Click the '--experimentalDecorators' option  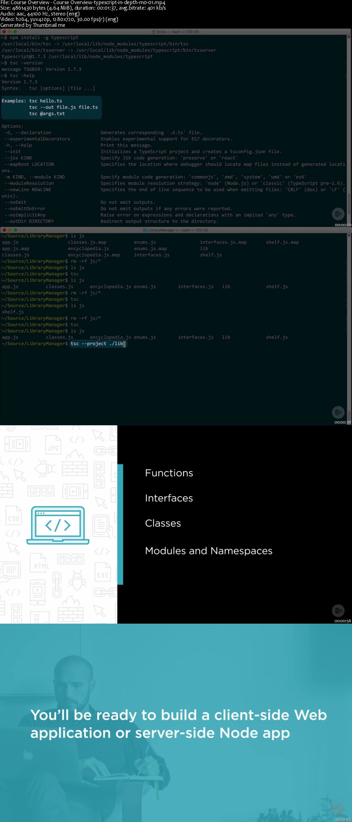(x=37, y=139)
